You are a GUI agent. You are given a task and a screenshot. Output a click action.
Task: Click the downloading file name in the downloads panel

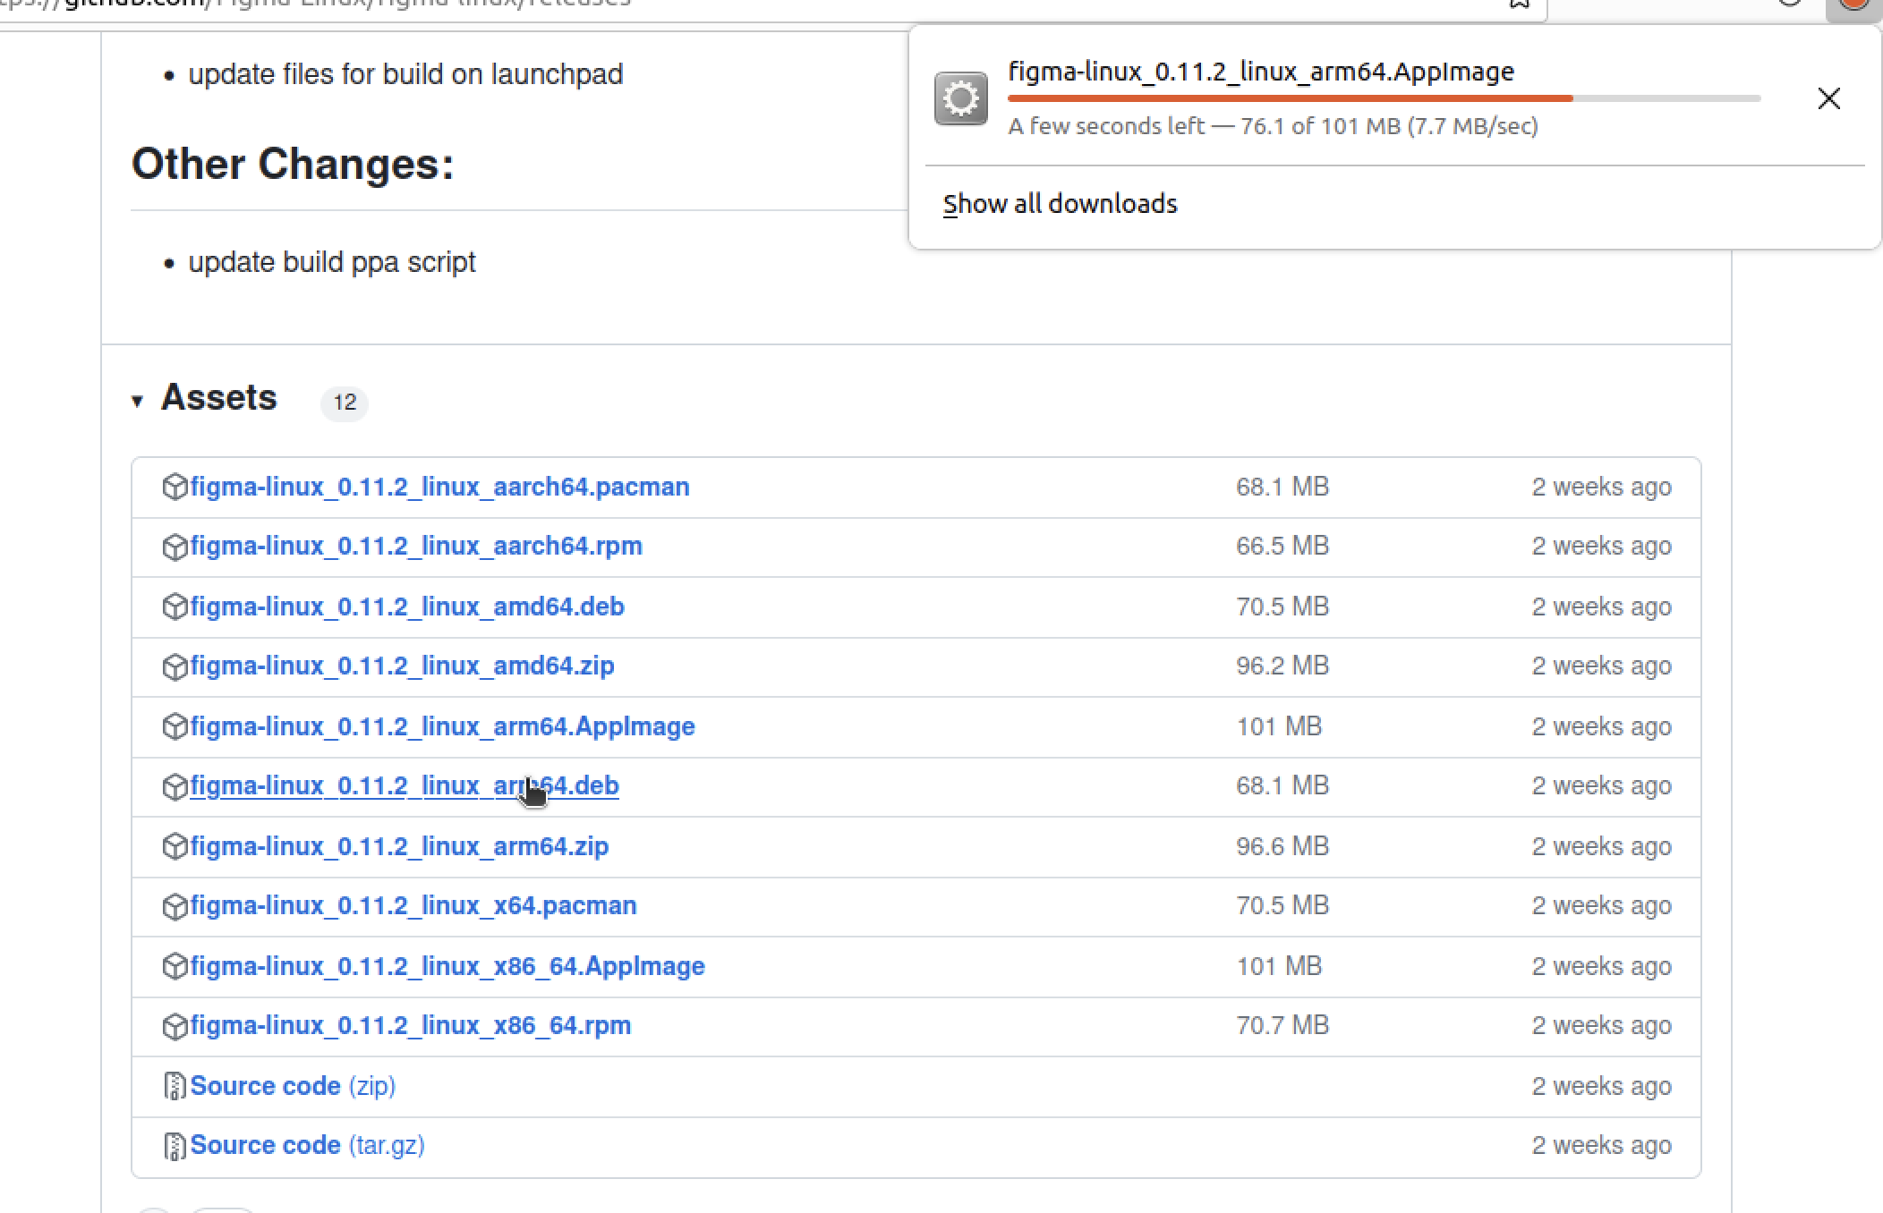(x=1261, y=72)
